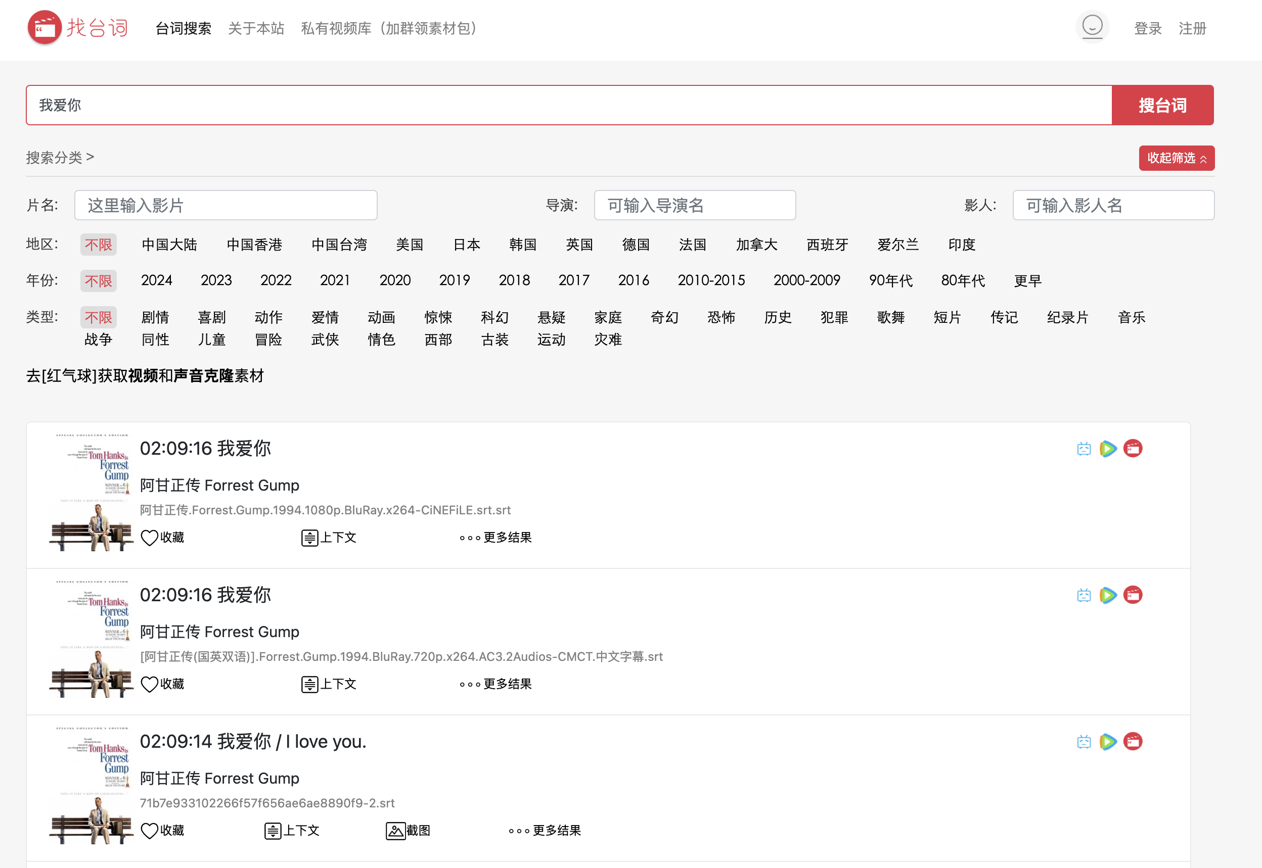Click the user avatar smiley icon
The image size is (1262, 868).
click(1092, 26)
